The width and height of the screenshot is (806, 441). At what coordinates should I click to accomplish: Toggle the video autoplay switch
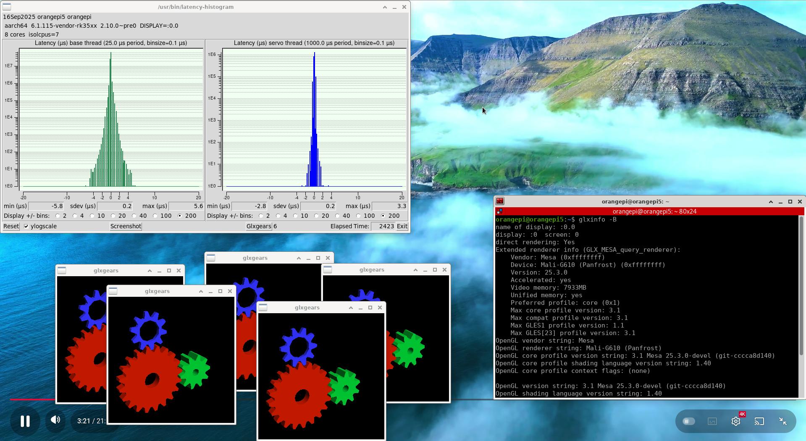689,421
